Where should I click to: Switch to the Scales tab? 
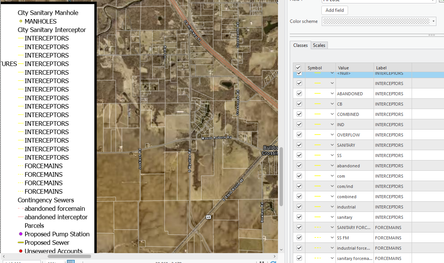point(319,45)
